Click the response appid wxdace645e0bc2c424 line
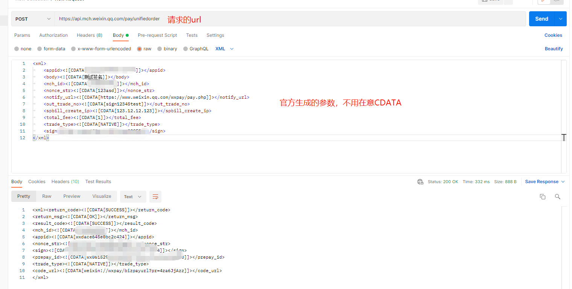 coord(93,237)
